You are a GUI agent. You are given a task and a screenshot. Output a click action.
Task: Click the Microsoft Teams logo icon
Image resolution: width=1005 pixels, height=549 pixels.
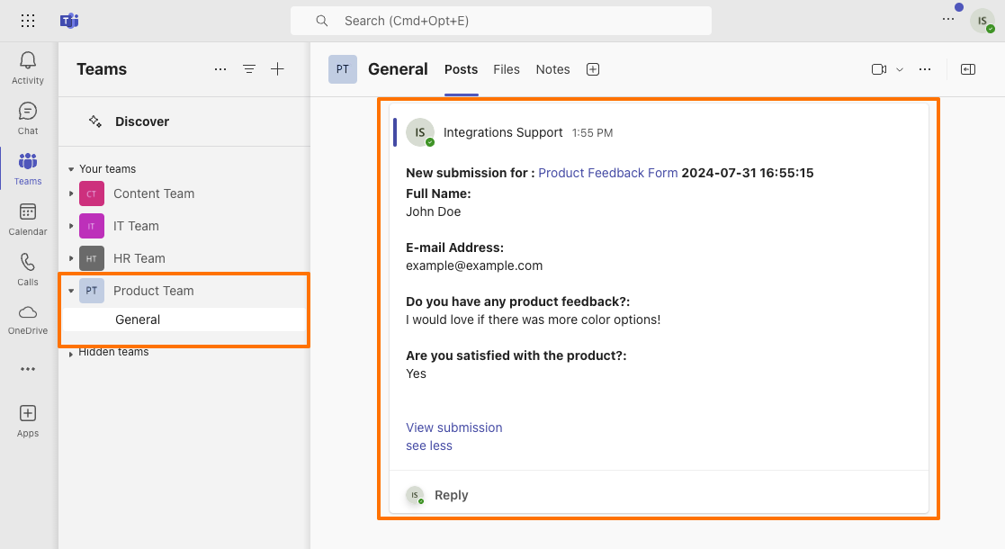[69, 21]
